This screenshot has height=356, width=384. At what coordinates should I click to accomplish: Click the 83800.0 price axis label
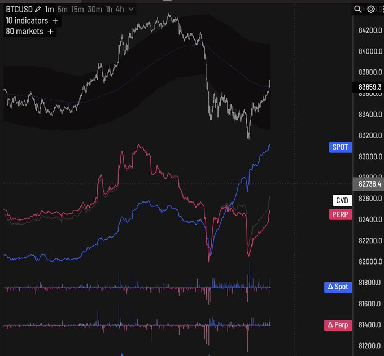tap(370, 72)
